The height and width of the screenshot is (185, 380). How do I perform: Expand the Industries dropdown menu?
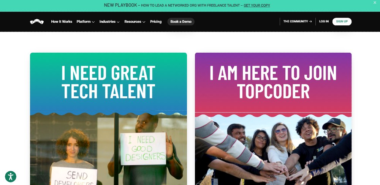tap(109, 22)
